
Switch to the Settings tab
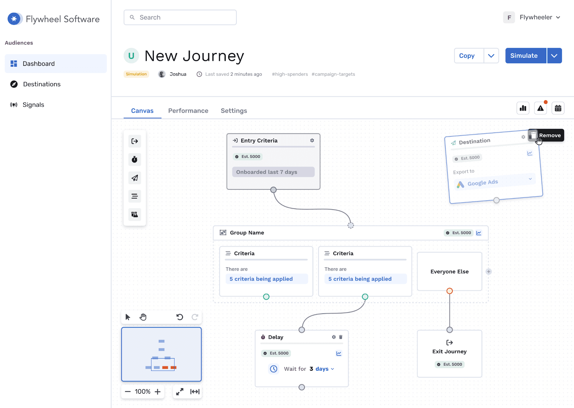(234, 111)
